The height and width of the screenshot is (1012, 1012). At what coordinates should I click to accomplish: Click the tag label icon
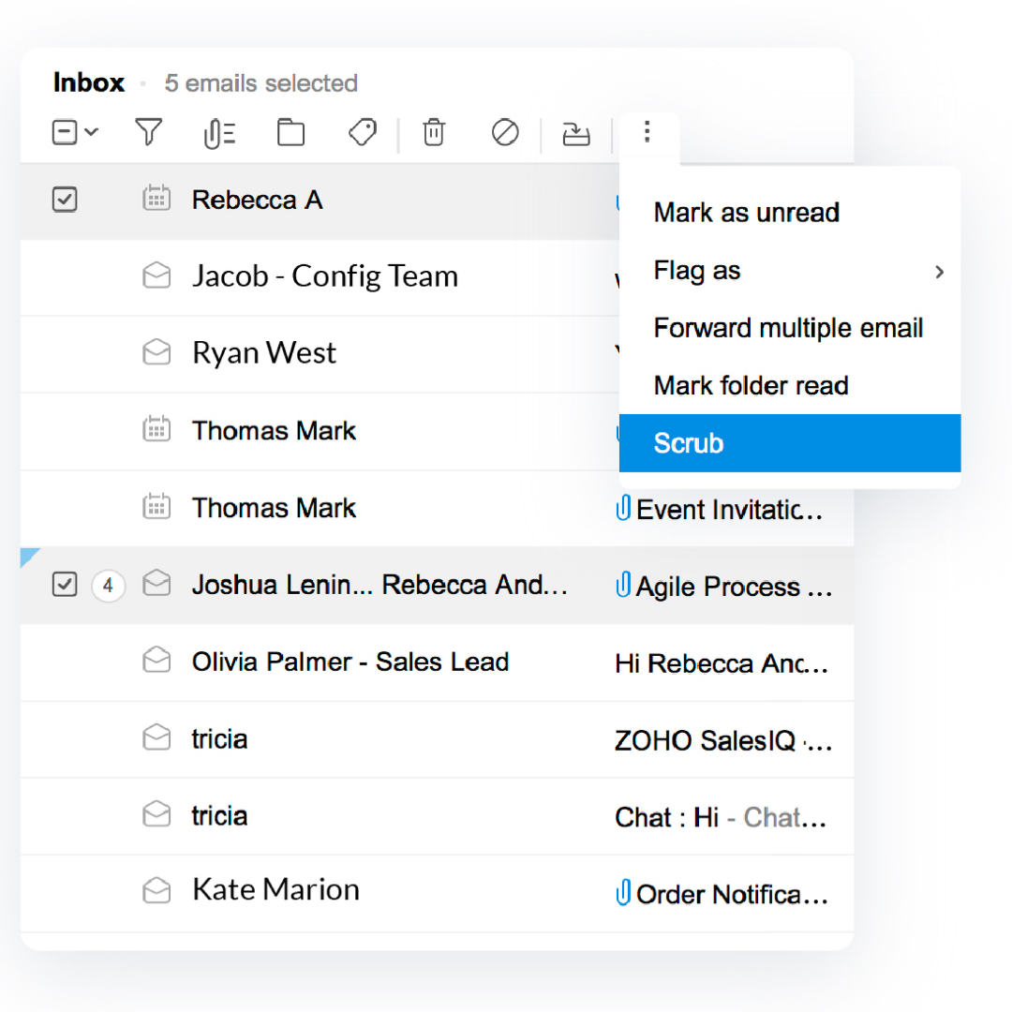[362, 132]
